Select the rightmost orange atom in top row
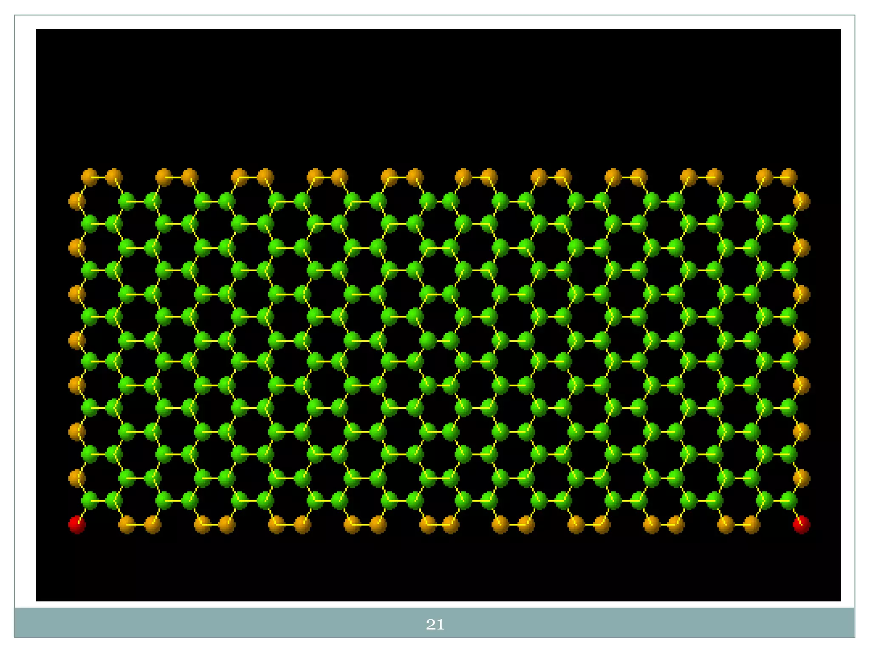This screenshot has height=652, width=870. tap(789, 177)
